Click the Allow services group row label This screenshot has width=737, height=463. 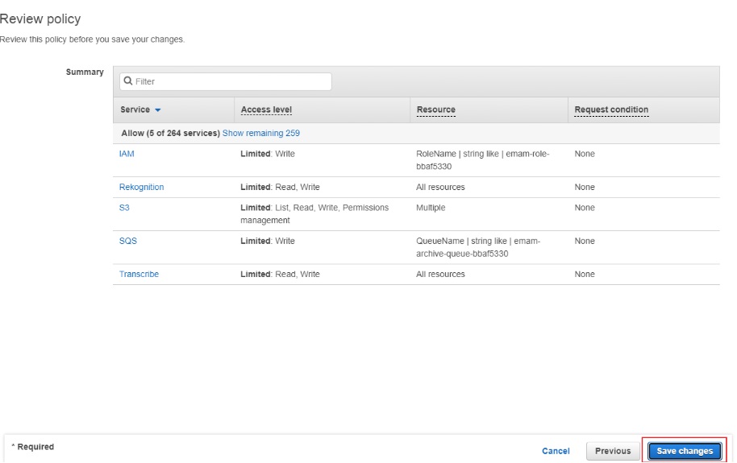click(x=171, y=133)
